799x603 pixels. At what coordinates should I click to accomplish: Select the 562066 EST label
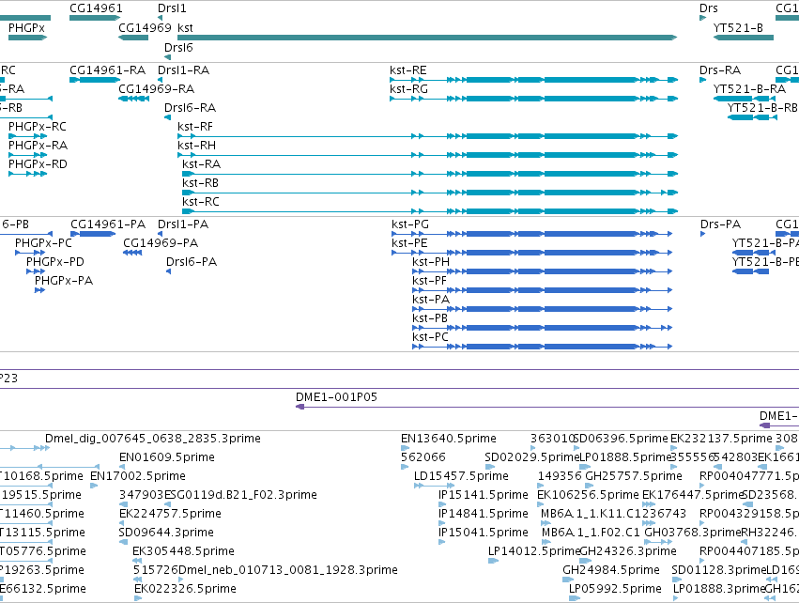pos(423,457)
